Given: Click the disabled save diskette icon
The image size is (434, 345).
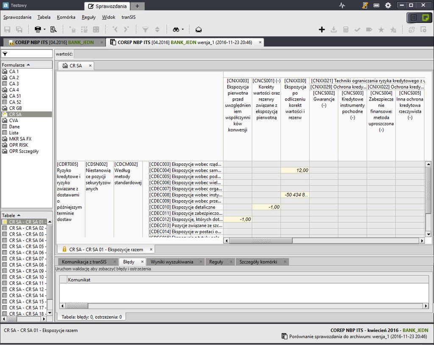Looking at the screenshot, I should 7,29.
